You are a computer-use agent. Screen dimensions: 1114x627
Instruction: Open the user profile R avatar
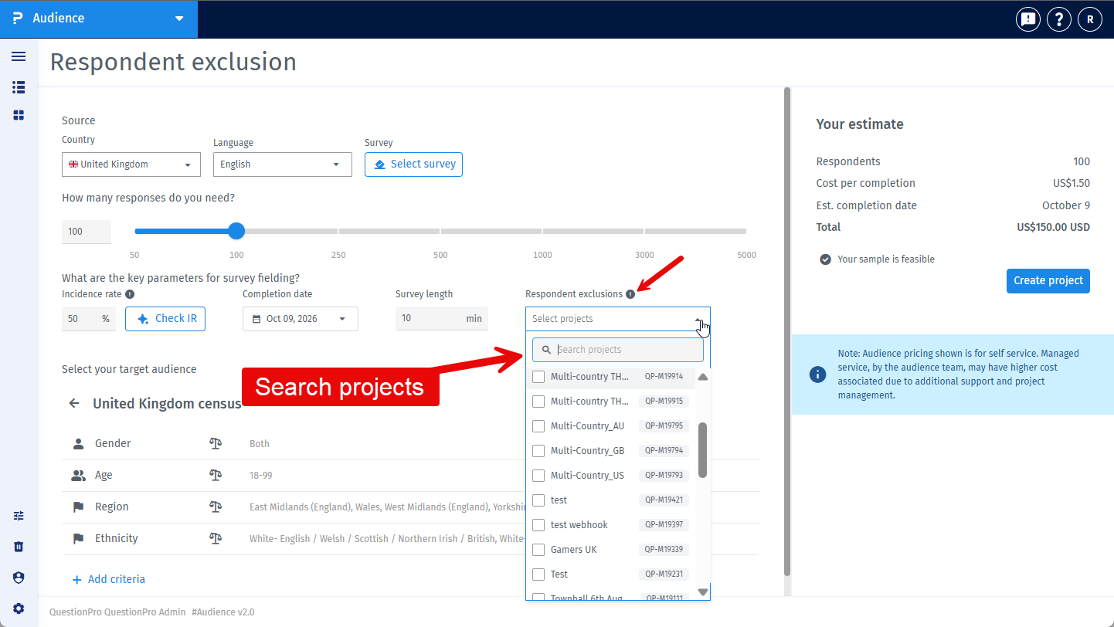click(x=1090, y=19)
